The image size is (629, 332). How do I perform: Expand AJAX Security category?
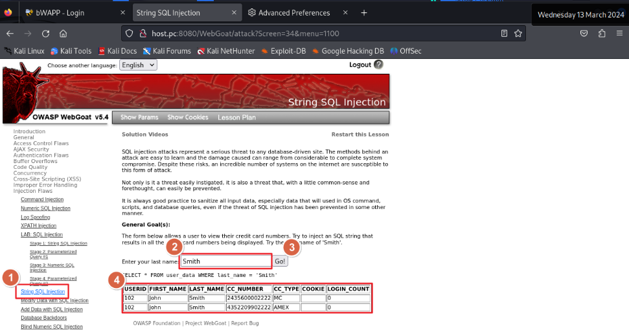[x=31, y=149]
